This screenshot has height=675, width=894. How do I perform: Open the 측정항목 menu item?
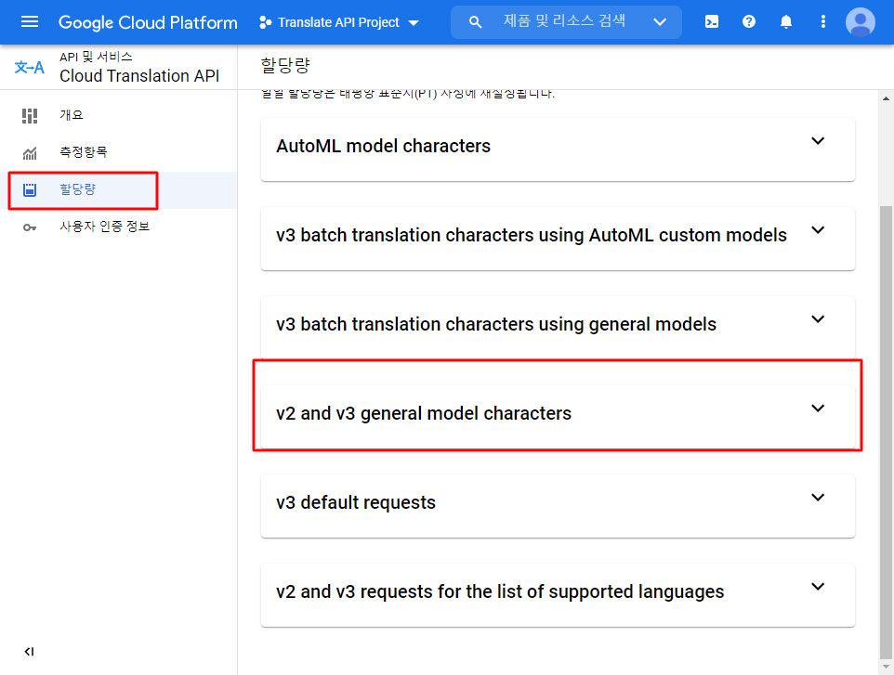[119, 152]
